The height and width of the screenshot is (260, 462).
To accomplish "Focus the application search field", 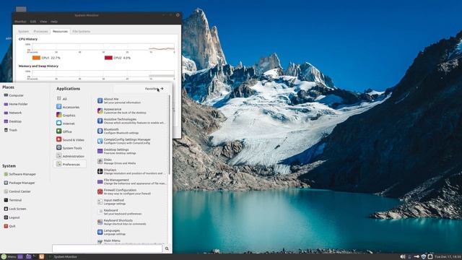I will [x=108, y=248].
